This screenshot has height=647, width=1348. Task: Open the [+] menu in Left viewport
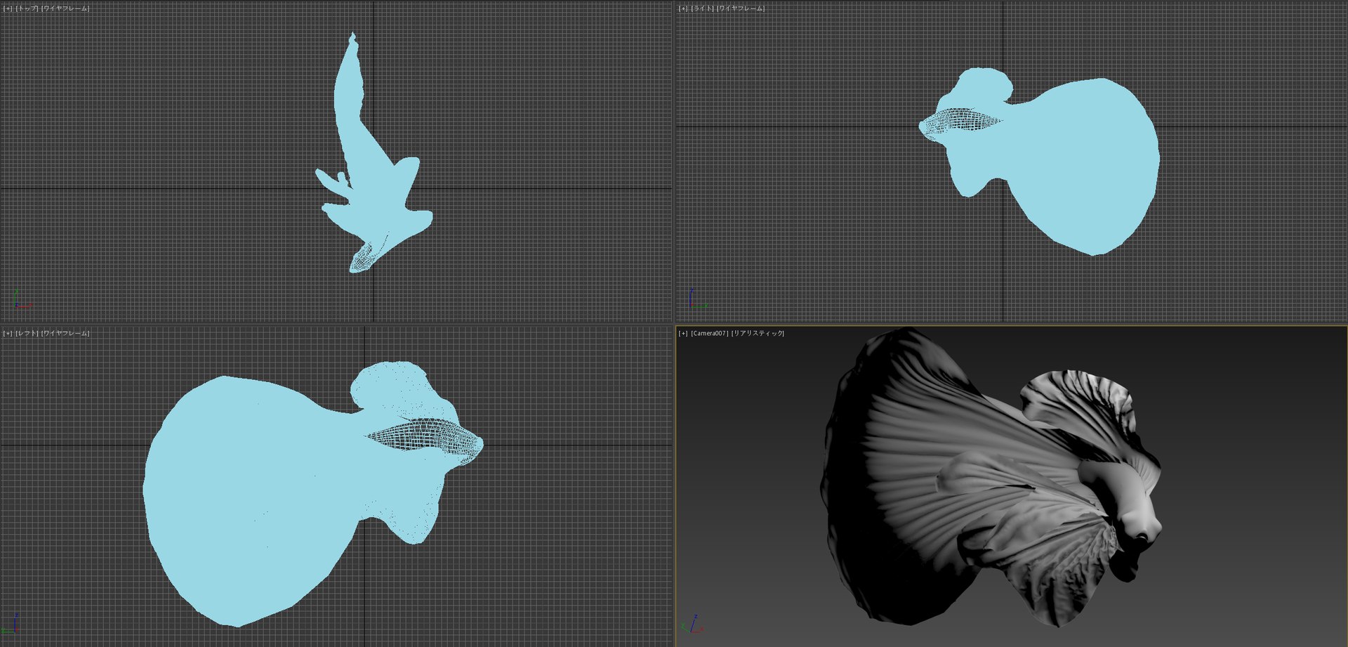[x=8, y=333]
